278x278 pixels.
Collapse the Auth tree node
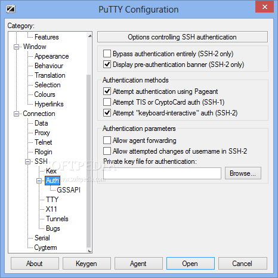pos(39,181)
